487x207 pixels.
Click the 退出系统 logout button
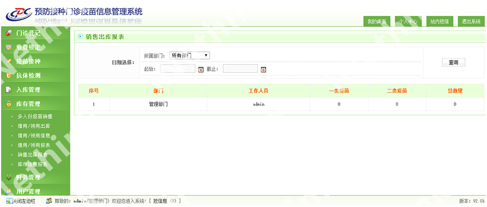471,22
